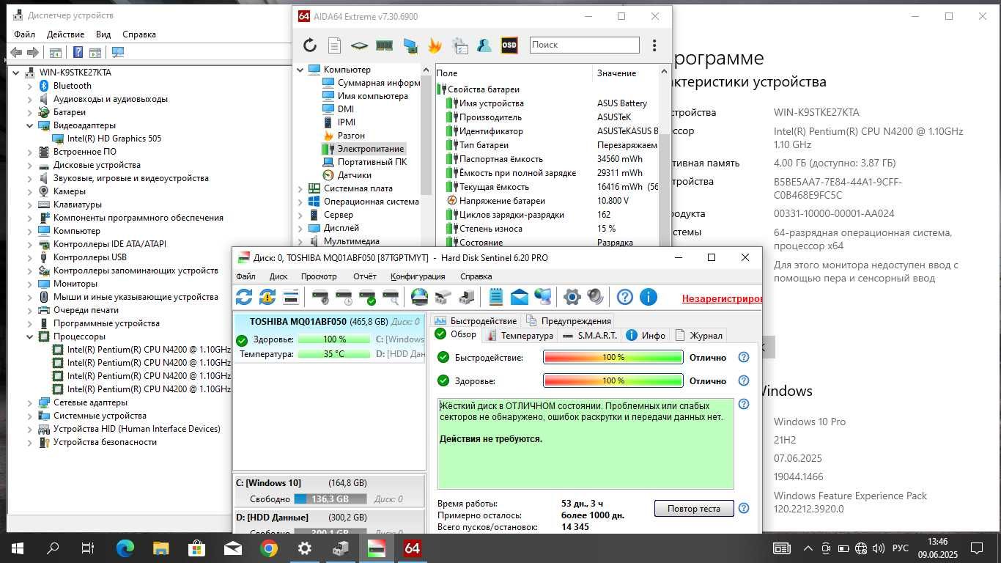Expand the Сетевые адаптеры node
Screen dimensions: 1001x563
[30, 402]
